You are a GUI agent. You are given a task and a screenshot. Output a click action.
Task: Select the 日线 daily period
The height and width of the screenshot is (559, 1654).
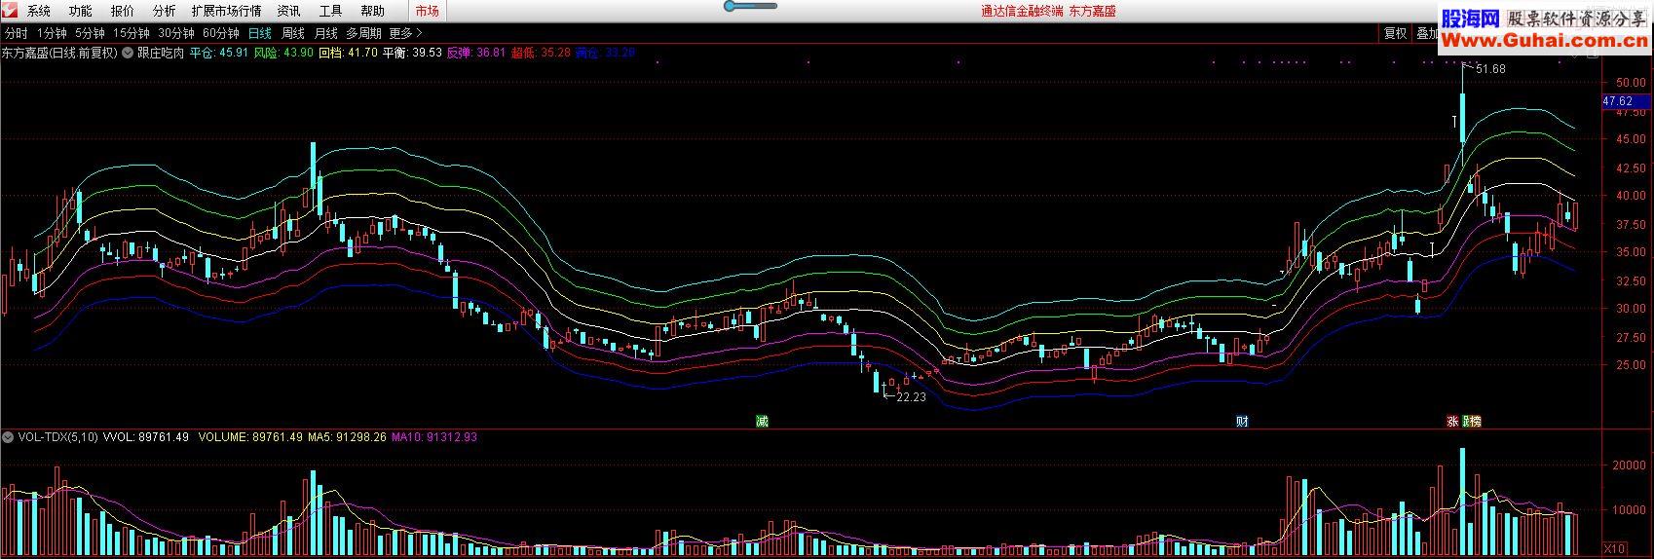coord(260,33)
